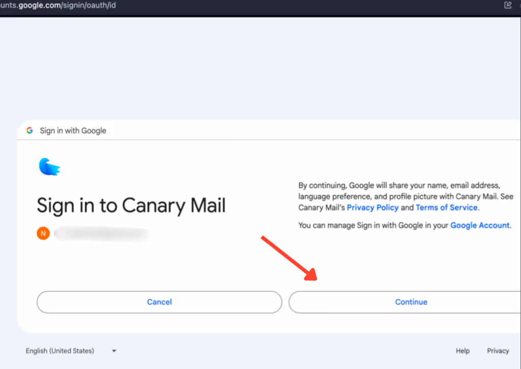The height and width of the screenshot is (369, 521).
Task: Click the blurred account email address
Action: pos(102,234)
